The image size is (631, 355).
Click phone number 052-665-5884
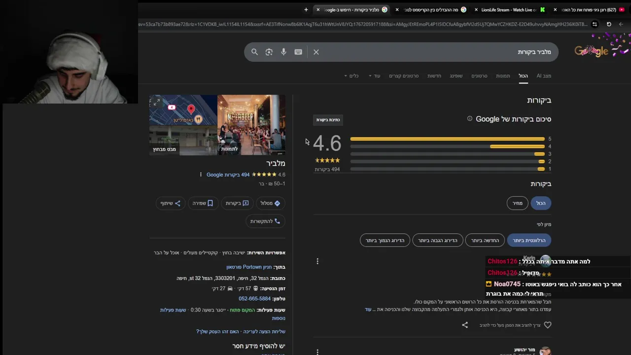(254, 299)
